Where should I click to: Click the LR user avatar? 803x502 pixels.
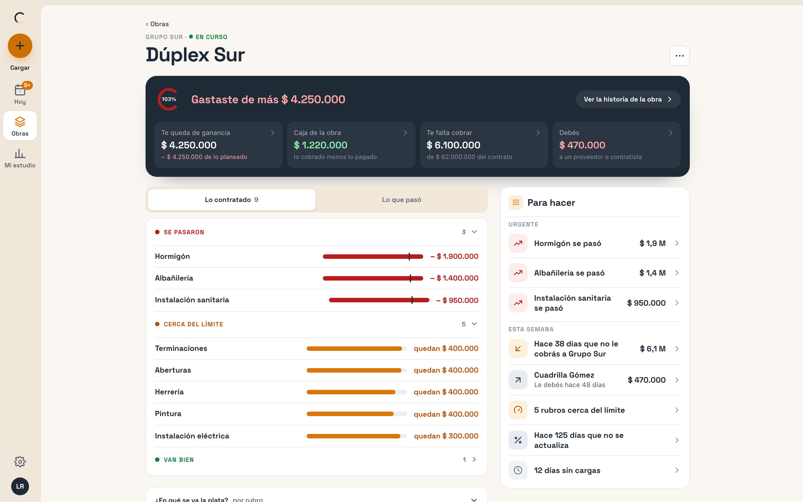[x=20, y=486]
